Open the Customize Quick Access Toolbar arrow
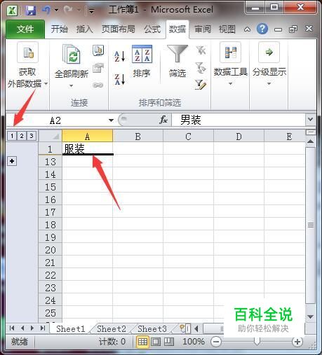322x355 pixels. pos(91,11)
